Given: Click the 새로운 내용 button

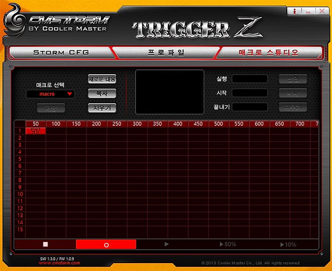Looking at the screenshot, I should [102, 79].
